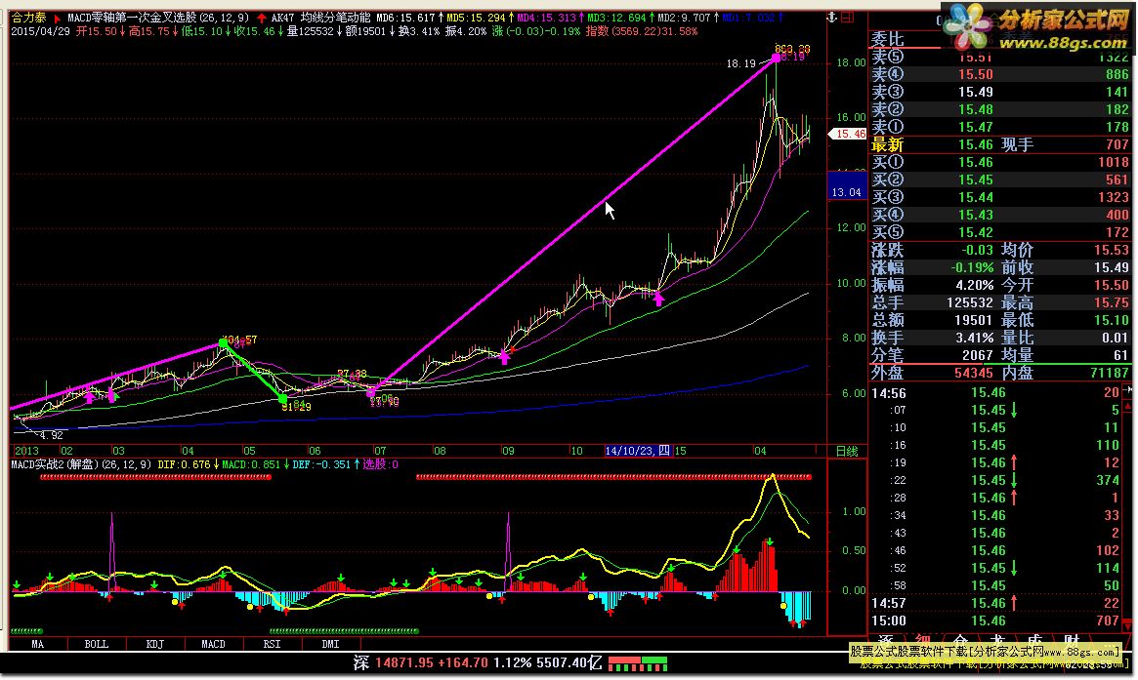Click the 换手 value 3.41%
This screenshot has width=1138, height=680.
coord(975,338)
